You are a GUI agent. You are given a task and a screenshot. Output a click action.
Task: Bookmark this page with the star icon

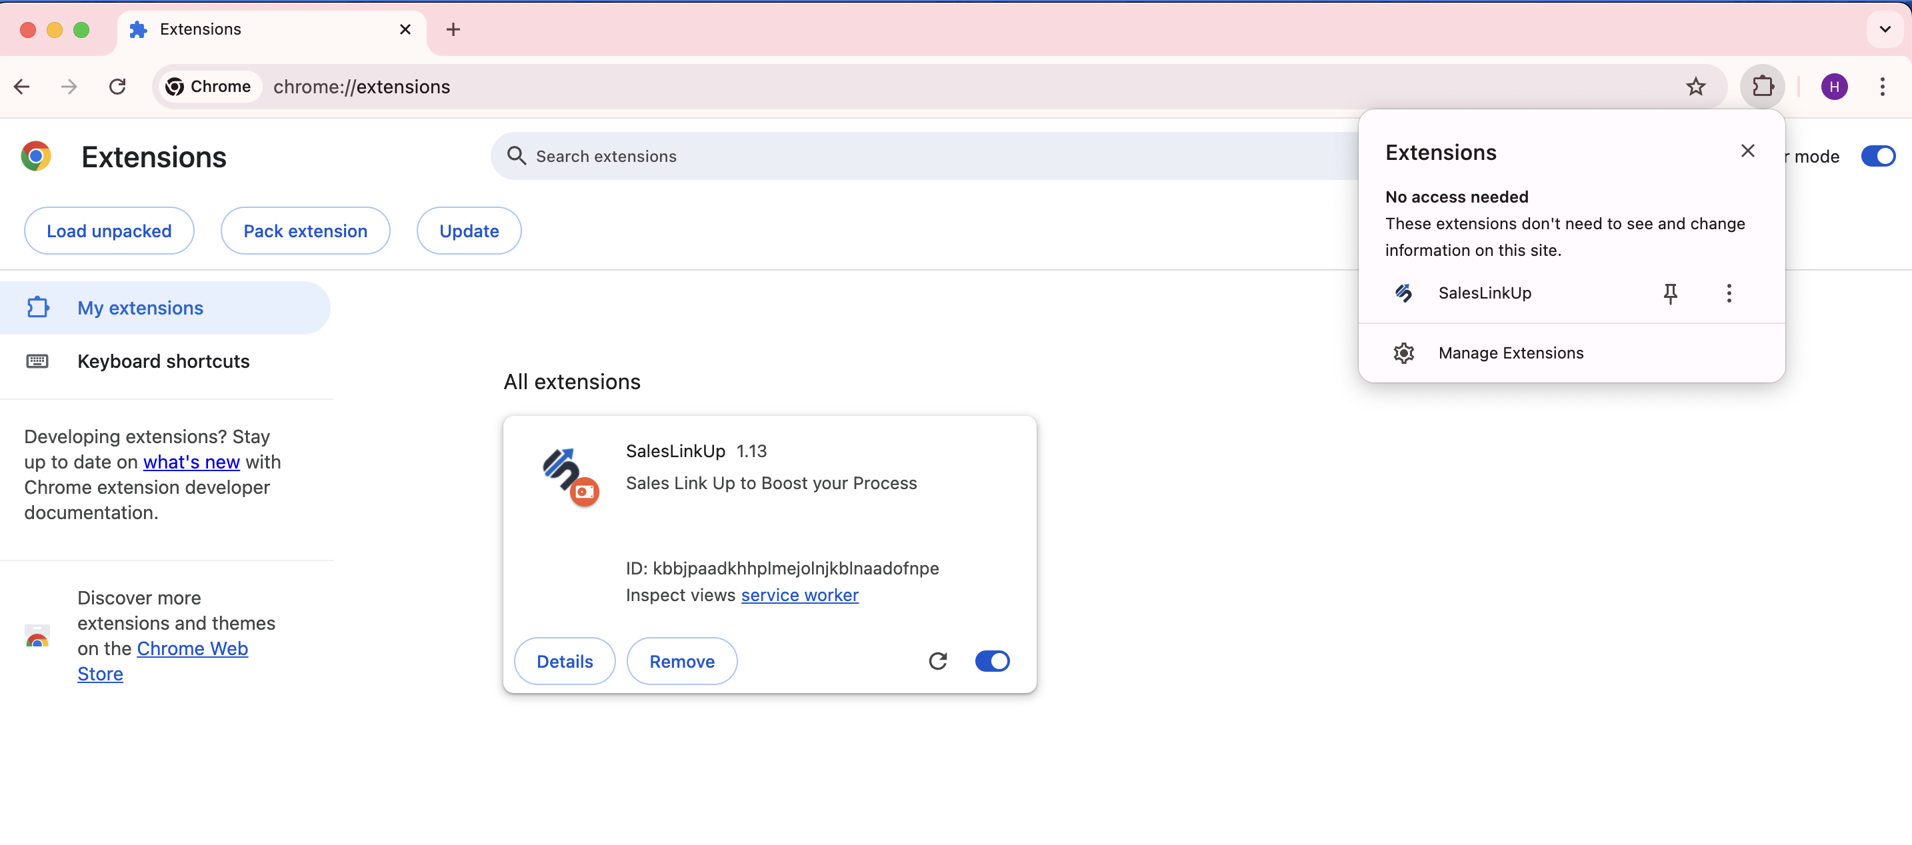1696,86
